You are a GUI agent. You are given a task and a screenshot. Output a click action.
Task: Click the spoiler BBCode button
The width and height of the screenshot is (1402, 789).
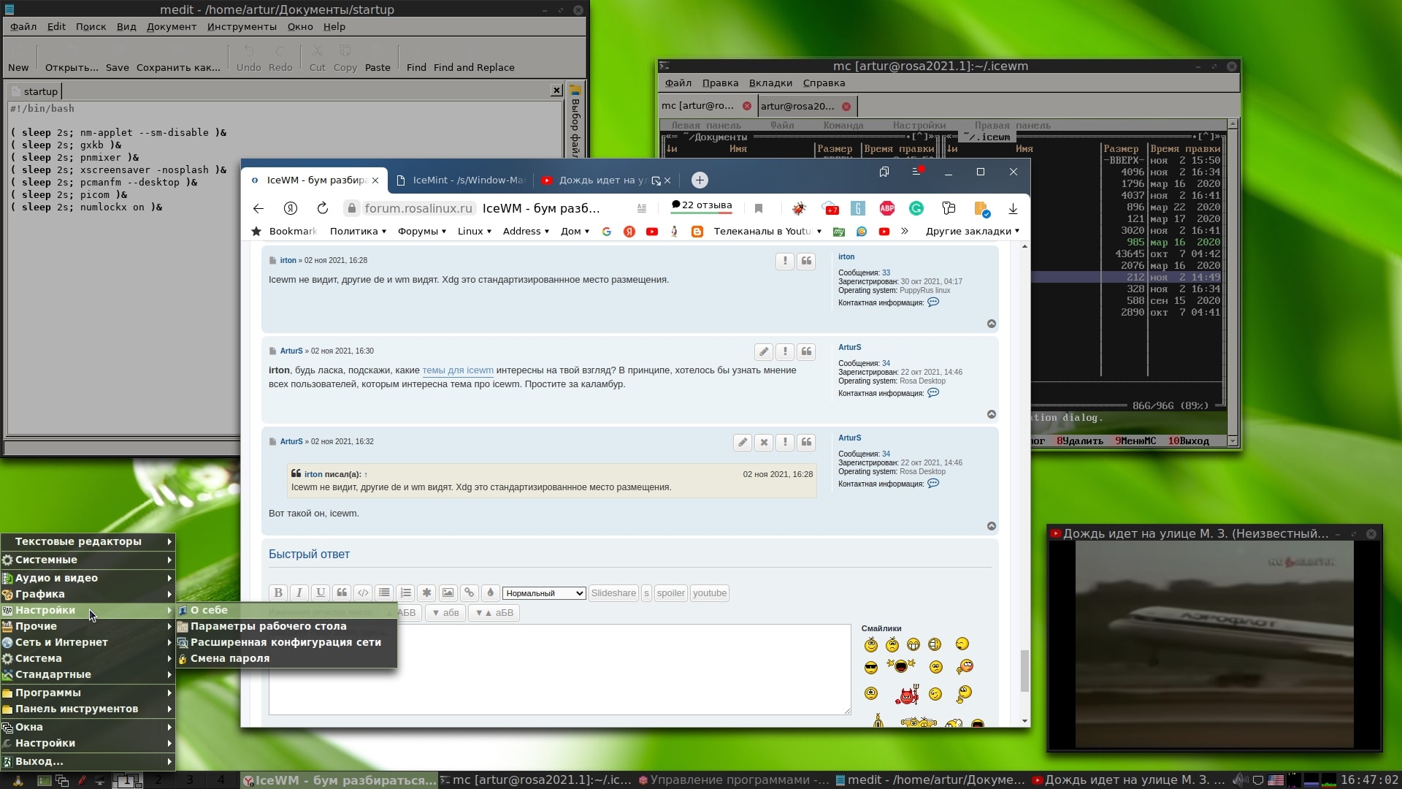pyautogui.click(x=670, y=593)
